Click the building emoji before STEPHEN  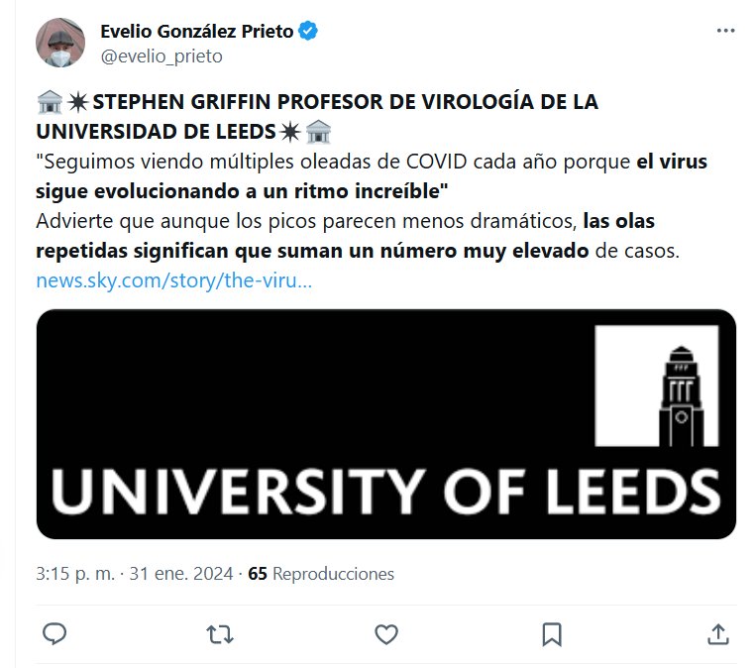[50, 102]
